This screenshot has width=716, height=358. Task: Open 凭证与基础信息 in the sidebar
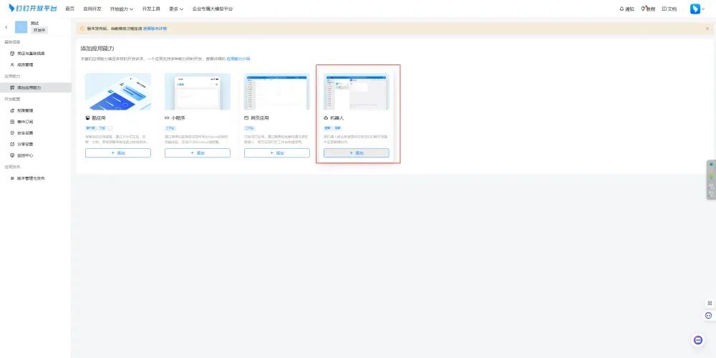tap(31, 54)
